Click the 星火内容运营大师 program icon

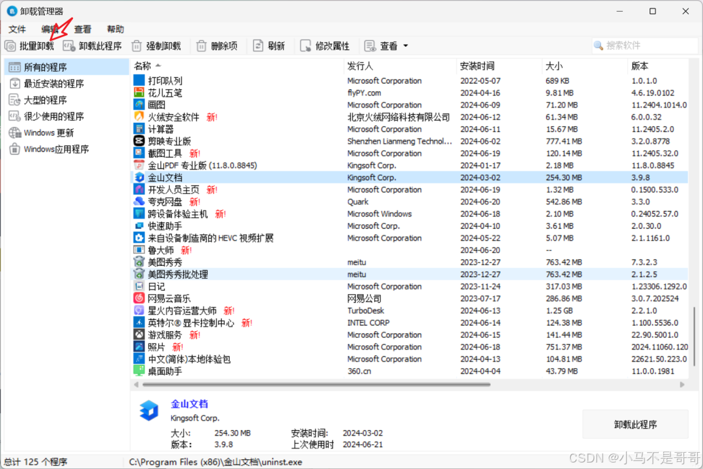click(139, 310)
